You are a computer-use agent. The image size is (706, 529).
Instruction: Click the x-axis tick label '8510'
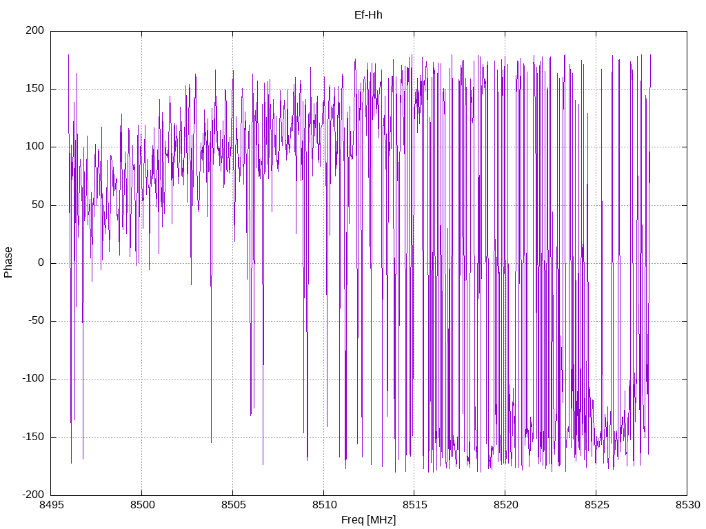(x=324, y=505)
